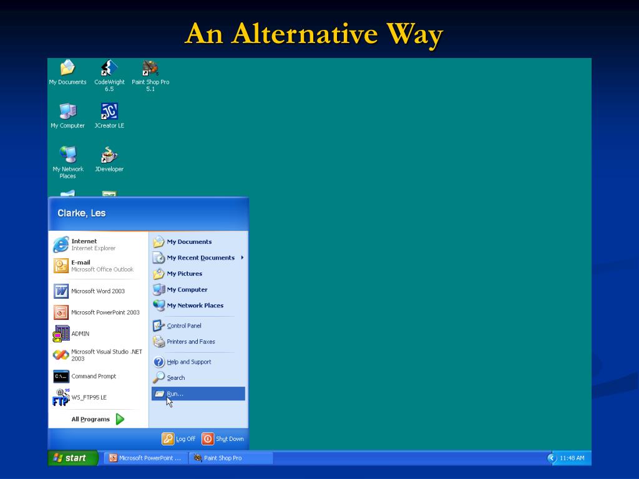Viewport: 639px width, 479px height.
Task: Switch to Paint Shop Pro taskbar button
Action: (x=232, y=458)
